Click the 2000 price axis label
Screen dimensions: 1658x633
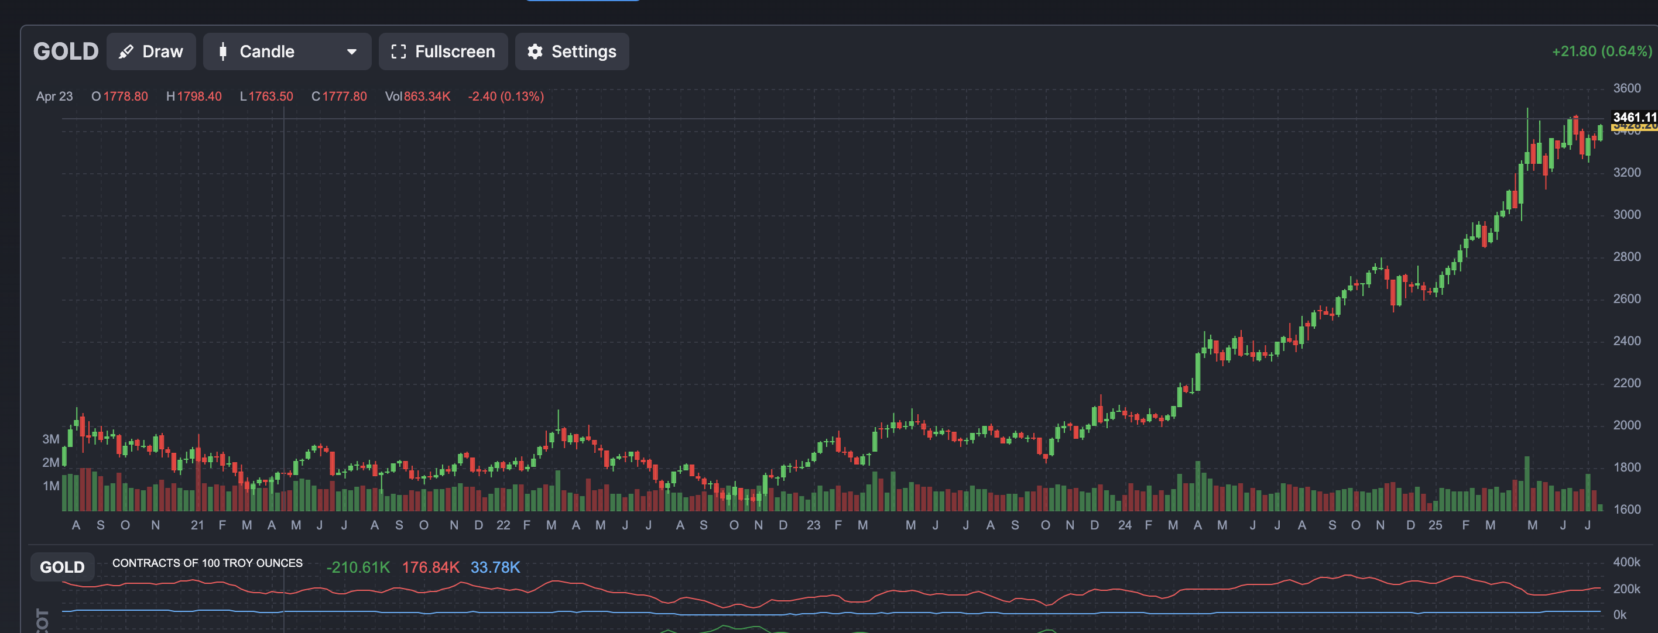[1626, 425]
